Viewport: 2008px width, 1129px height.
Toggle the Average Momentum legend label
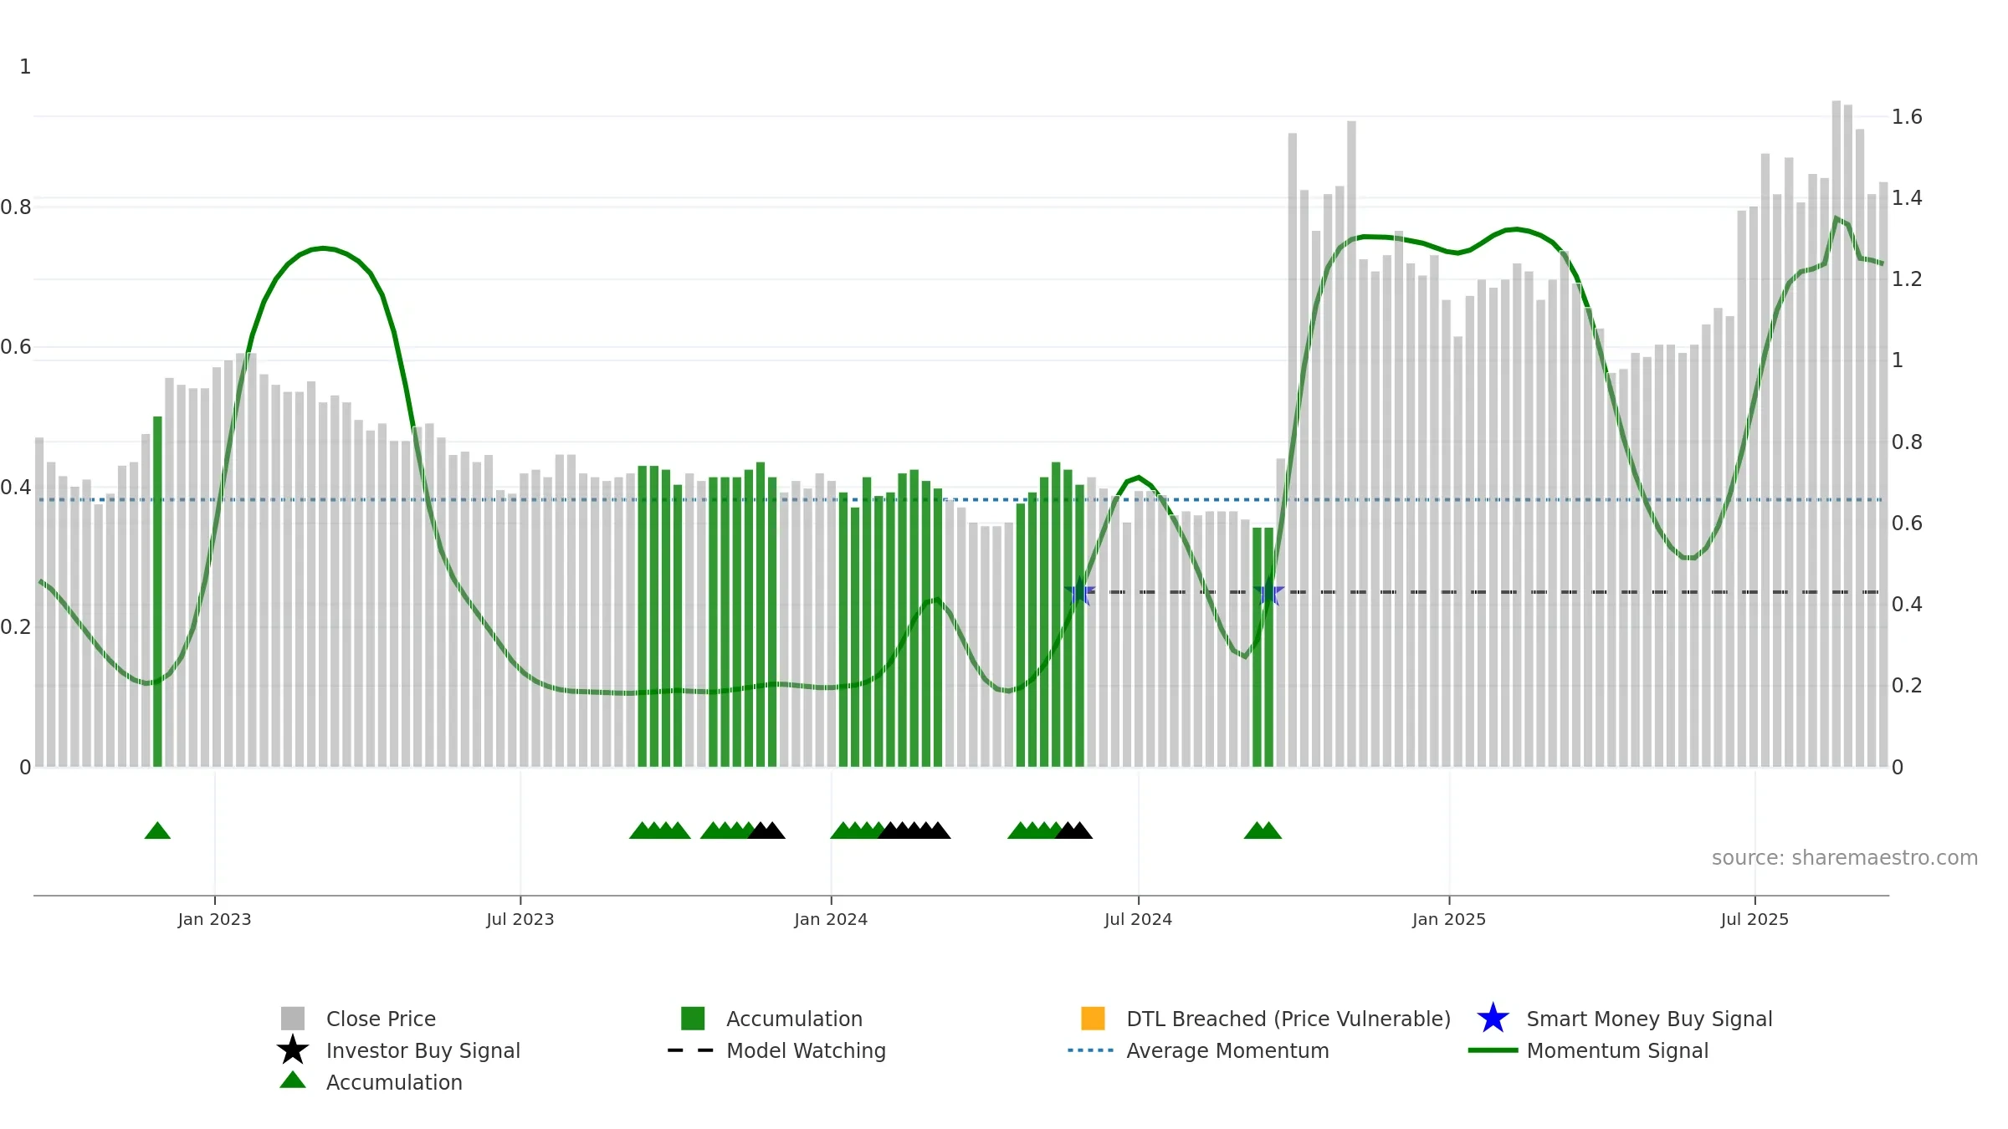(1227, 1050)
